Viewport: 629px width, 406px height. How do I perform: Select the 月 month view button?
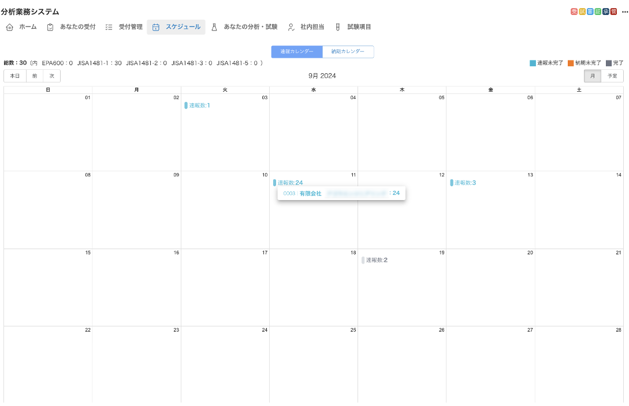[x=592, y=76]
